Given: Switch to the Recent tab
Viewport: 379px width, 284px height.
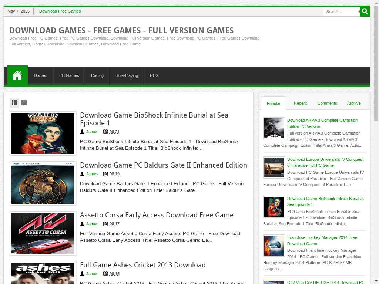Looking at the screenshot, I should tap(300, 103).
